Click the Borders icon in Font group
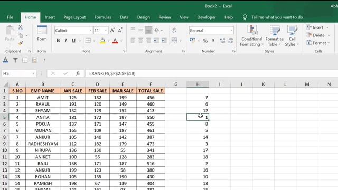Screen dimensions: 338x190 (88, 41)
